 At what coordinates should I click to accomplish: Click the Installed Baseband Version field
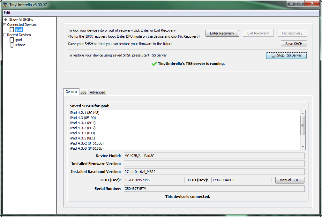[214, 172]
